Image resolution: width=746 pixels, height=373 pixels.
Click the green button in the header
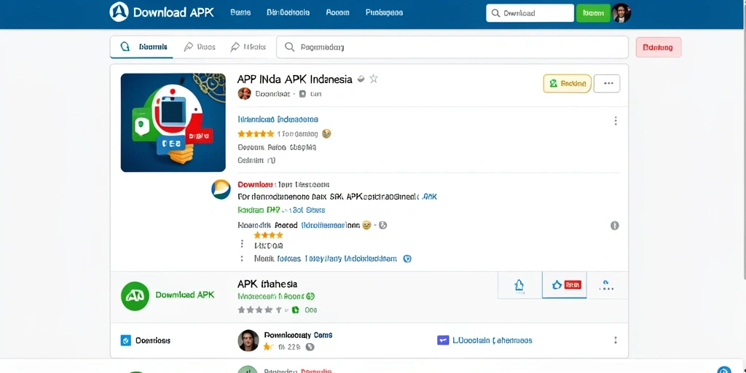(593, 13)
